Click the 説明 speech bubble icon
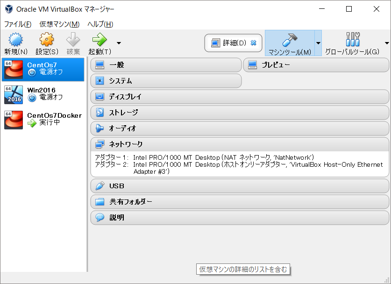 (100, 217)
